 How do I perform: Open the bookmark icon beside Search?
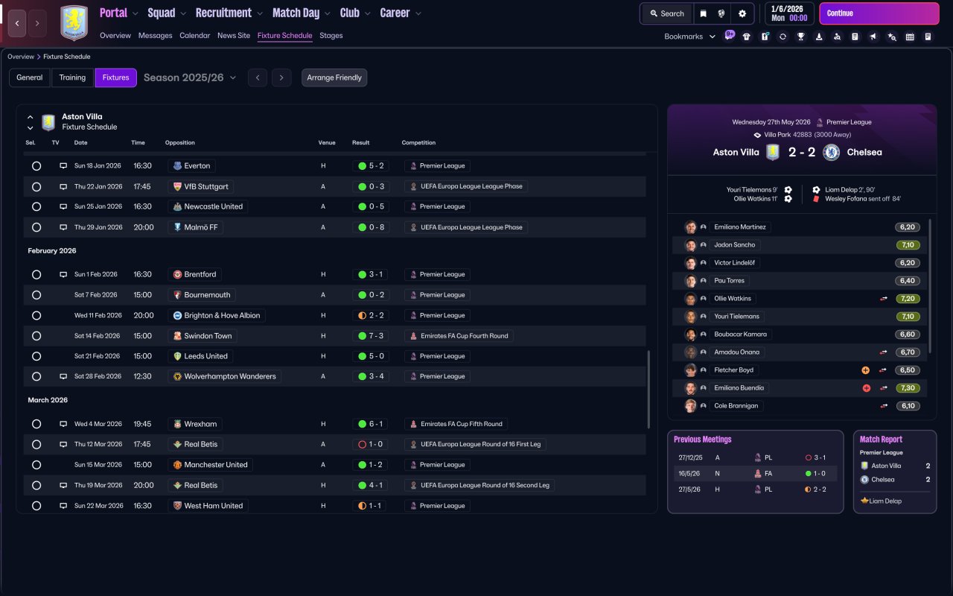coord(703,13)
